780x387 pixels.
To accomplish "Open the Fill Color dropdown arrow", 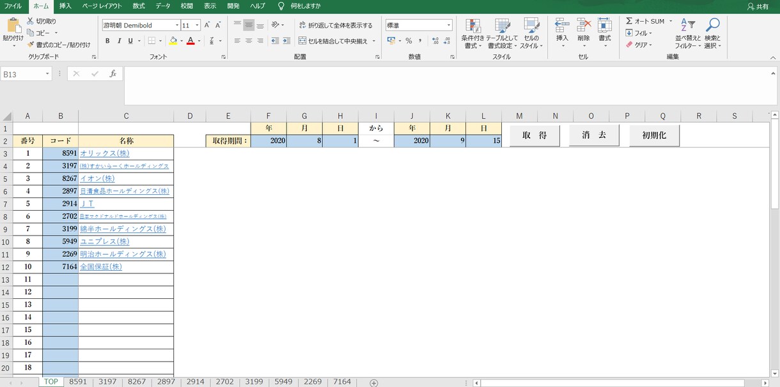I will [182, 41].
